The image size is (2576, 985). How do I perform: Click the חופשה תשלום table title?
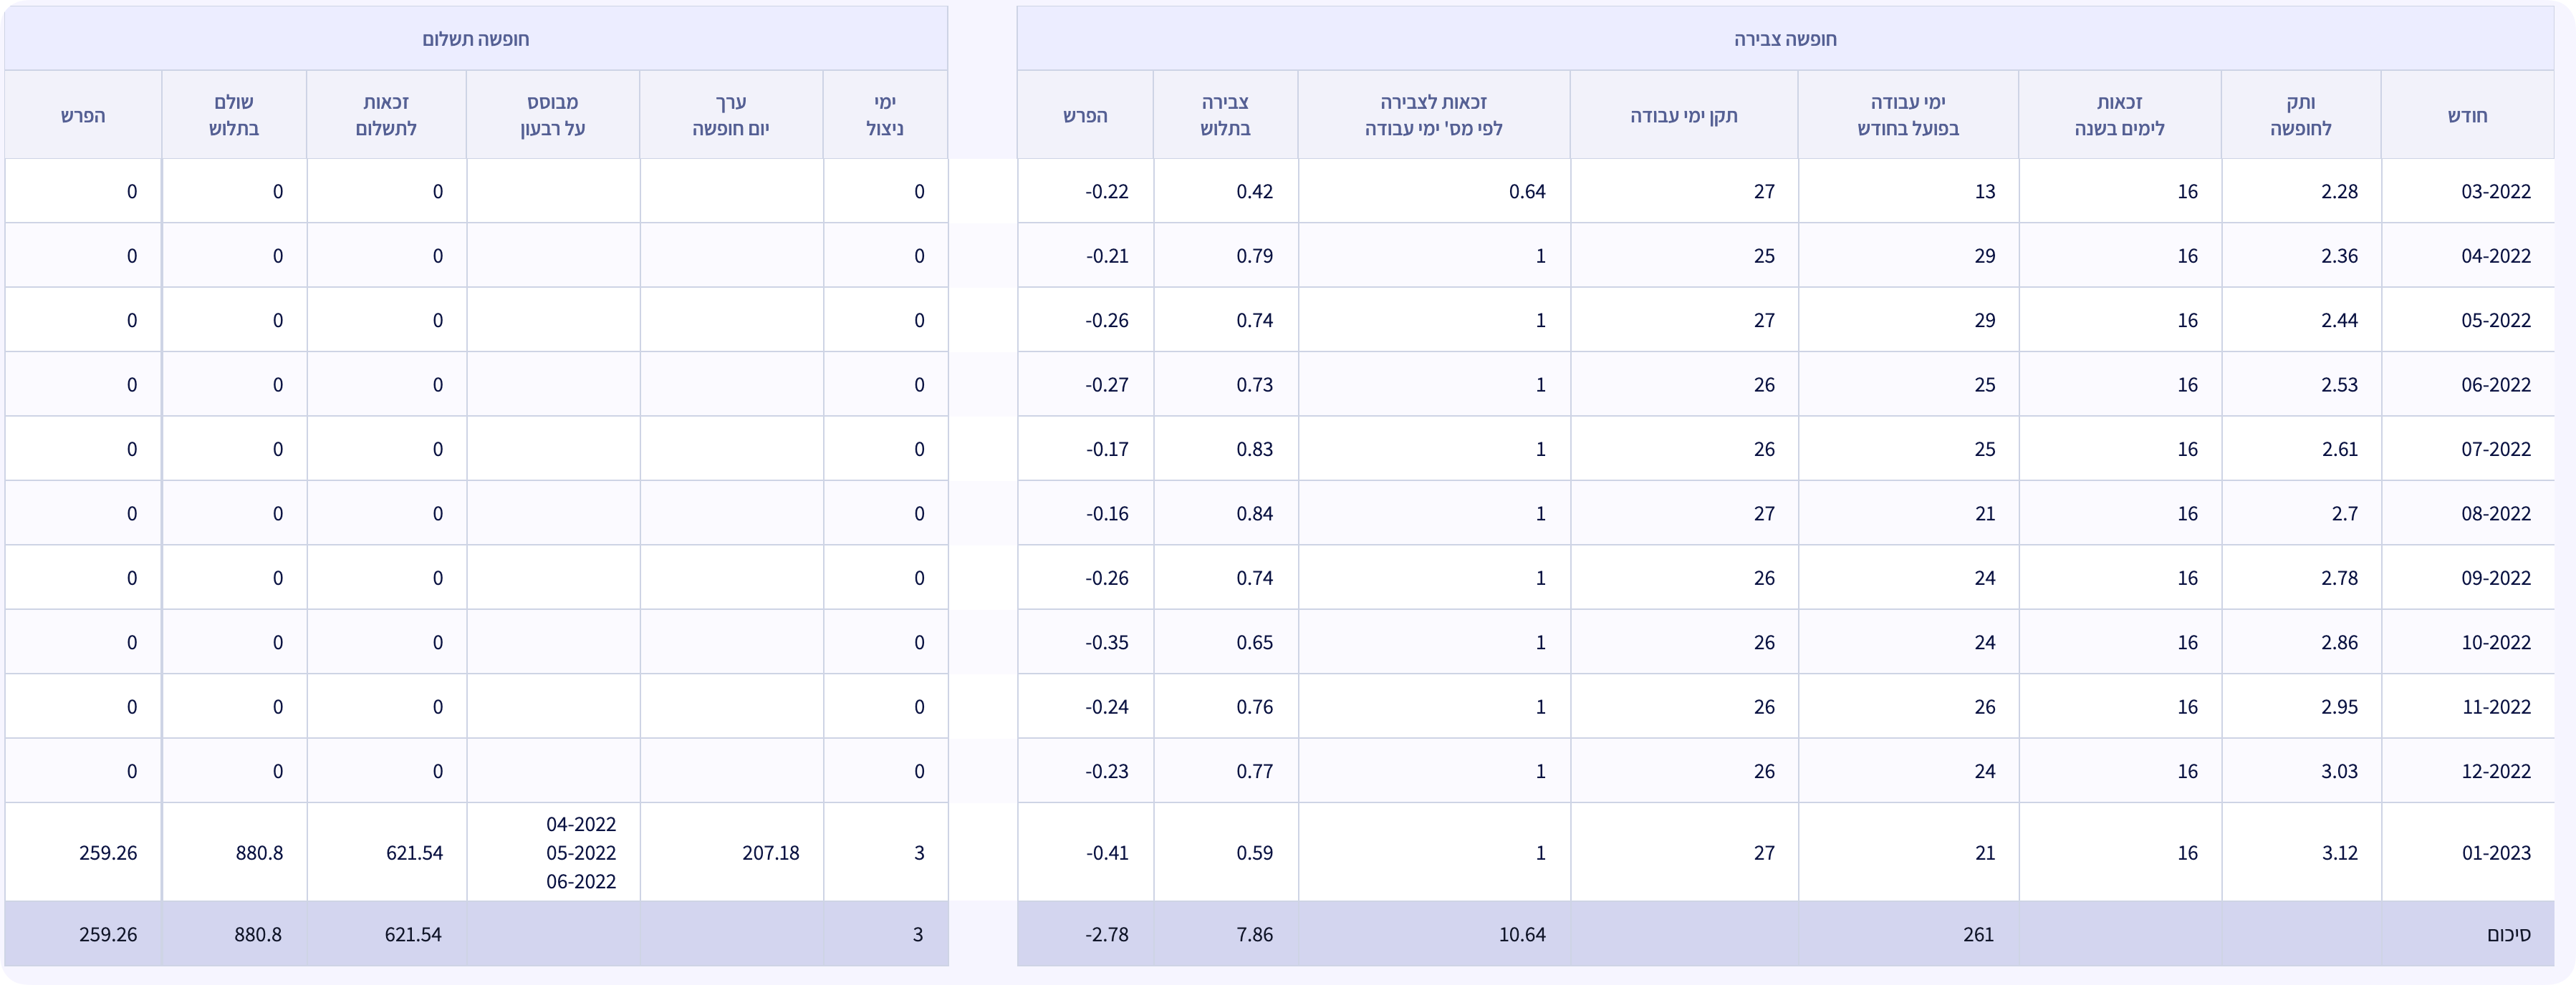475,39
